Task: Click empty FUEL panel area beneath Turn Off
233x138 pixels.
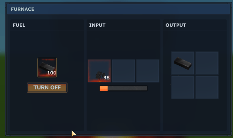Action: tap(47, 112)
